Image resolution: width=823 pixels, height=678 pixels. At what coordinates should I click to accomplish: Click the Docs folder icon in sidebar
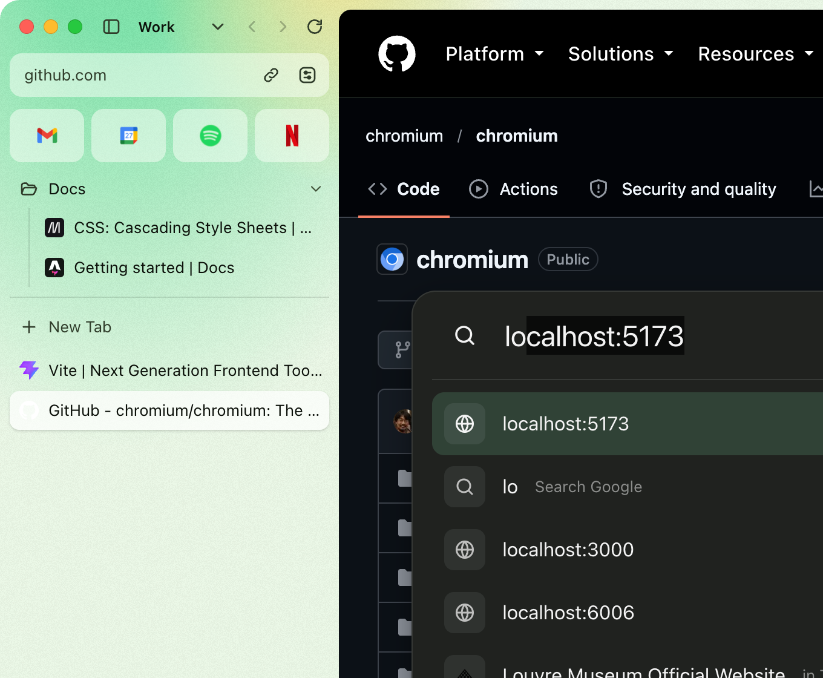point(29,189)
